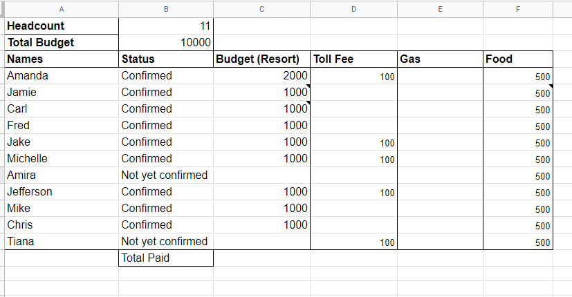Select Jake's toll fee 100 cell

tap(354, 142)
